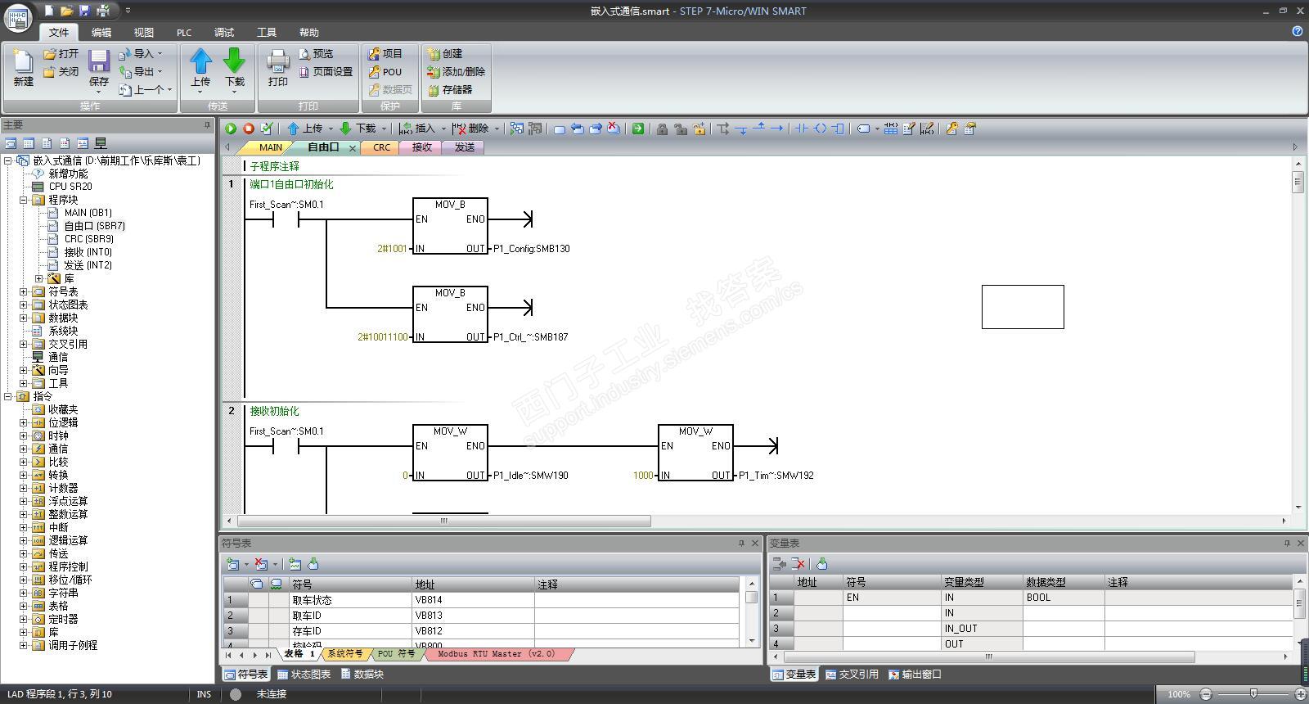The height and width of the screenshot is (704, 1309).
Task: Click the zoom slider handle in status bar
Action: pos(1253,694)
